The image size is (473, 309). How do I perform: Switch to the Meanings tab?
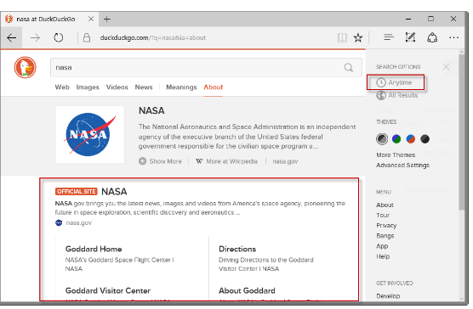point(181,87)
